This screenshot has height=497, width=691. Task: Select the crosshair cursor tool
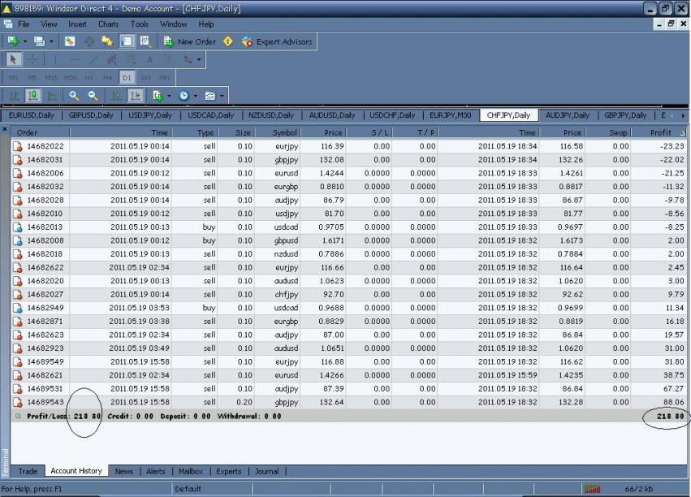(32, 59)
